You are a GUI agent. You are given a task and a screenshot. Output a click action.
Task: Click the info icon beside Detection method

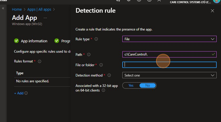click(109, 75)
